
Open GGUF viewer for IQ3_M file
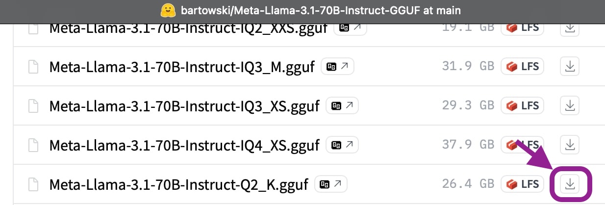(x=337, y=66)
